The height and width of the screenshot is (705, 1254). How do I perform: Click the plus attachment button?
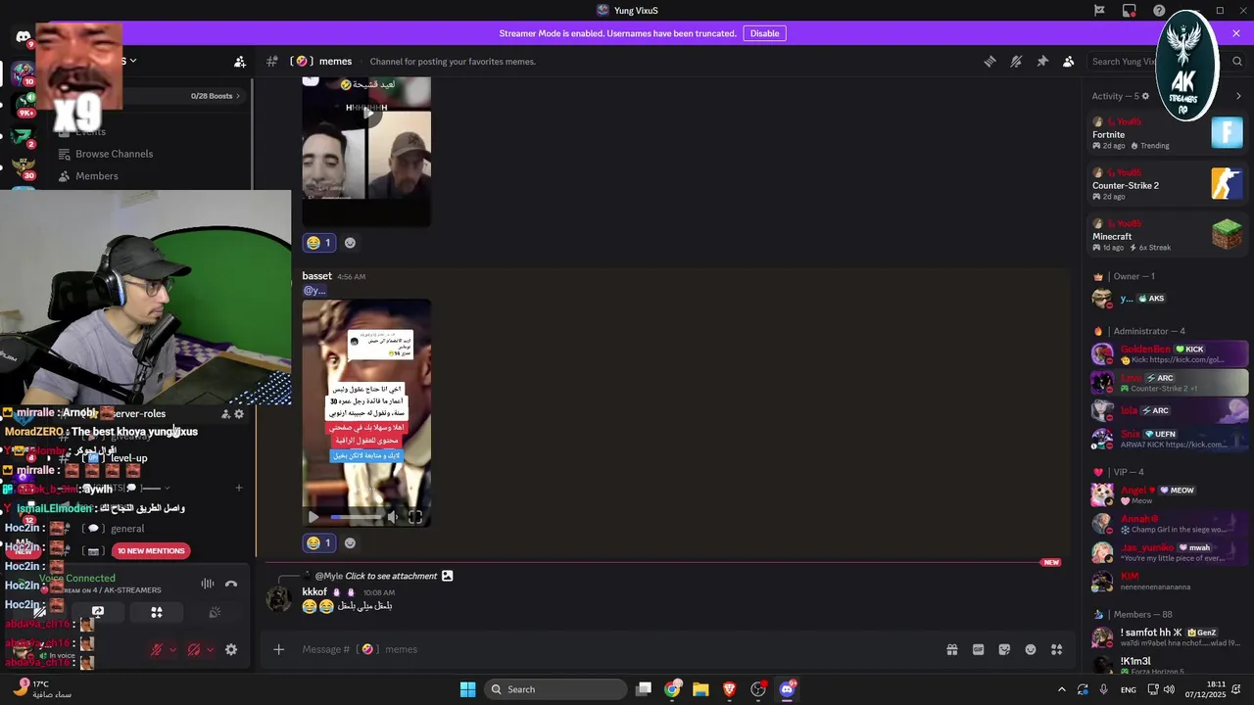pyautogui.click(x=278, y=649)
